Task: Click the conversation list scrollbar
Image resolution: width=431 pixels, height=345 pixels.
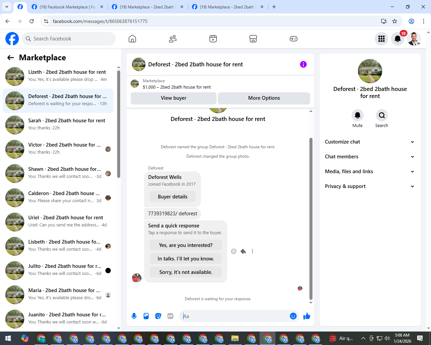Action: pyautogui.click(x=119, y=124)
